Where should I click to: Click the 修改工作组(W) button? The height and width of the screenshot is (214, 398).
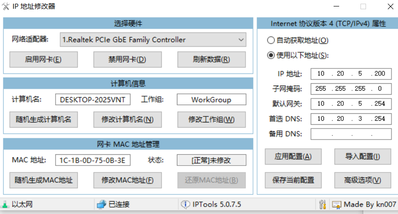click(x=211, y=120)
